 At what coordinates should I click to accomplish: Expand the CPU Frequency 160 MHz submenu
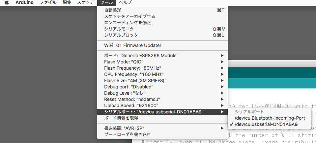point(162,74)
